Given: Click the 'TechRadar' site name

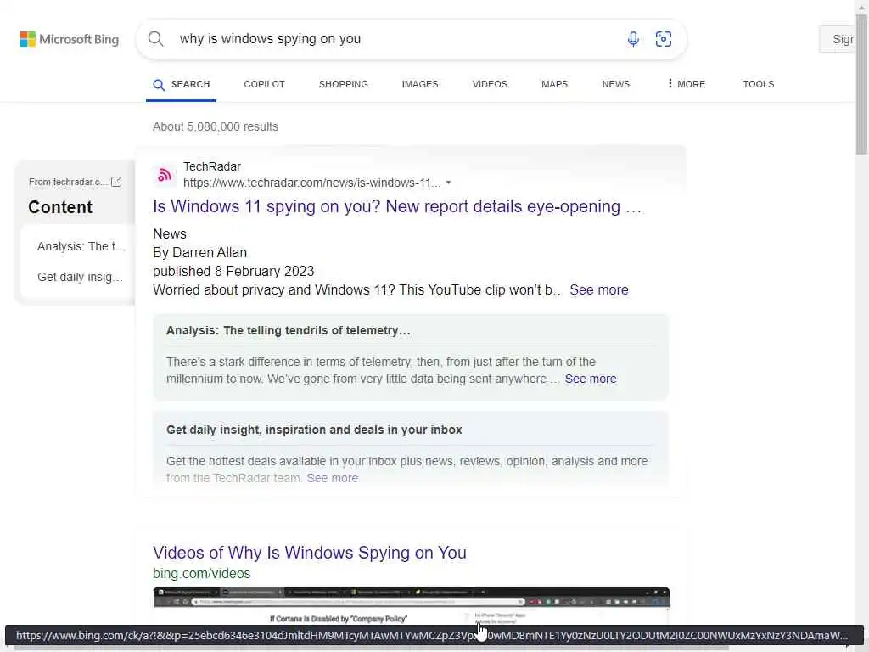Looking at the screenshot, I should [x=212, y=166].
